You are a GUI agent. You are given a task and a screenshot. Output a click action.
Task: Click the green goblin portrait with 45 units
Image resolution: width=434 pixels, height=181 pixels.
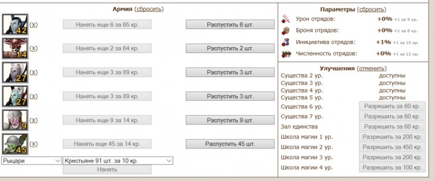click(15, 144)
